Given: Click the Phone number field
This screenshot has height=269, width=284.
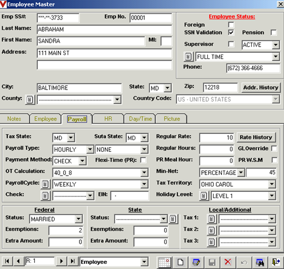Looking at the screenshot, I should [x=253, y=68].
